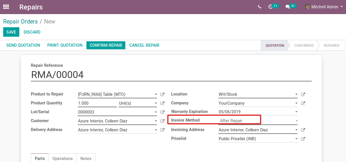
Task: Open external link for Product to Repair
Action: coord(162,94)
